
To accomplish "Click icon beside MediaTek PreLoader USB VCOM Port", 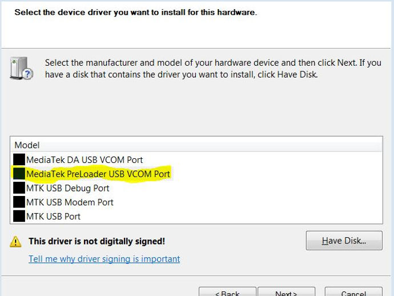I will pyautogui.click(x=19, y=174).
